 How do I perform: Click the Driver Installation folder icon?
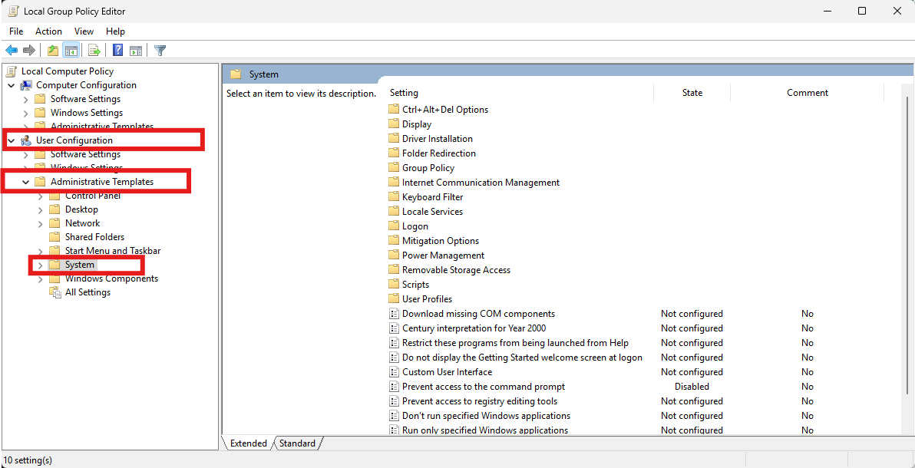point(395,138)
